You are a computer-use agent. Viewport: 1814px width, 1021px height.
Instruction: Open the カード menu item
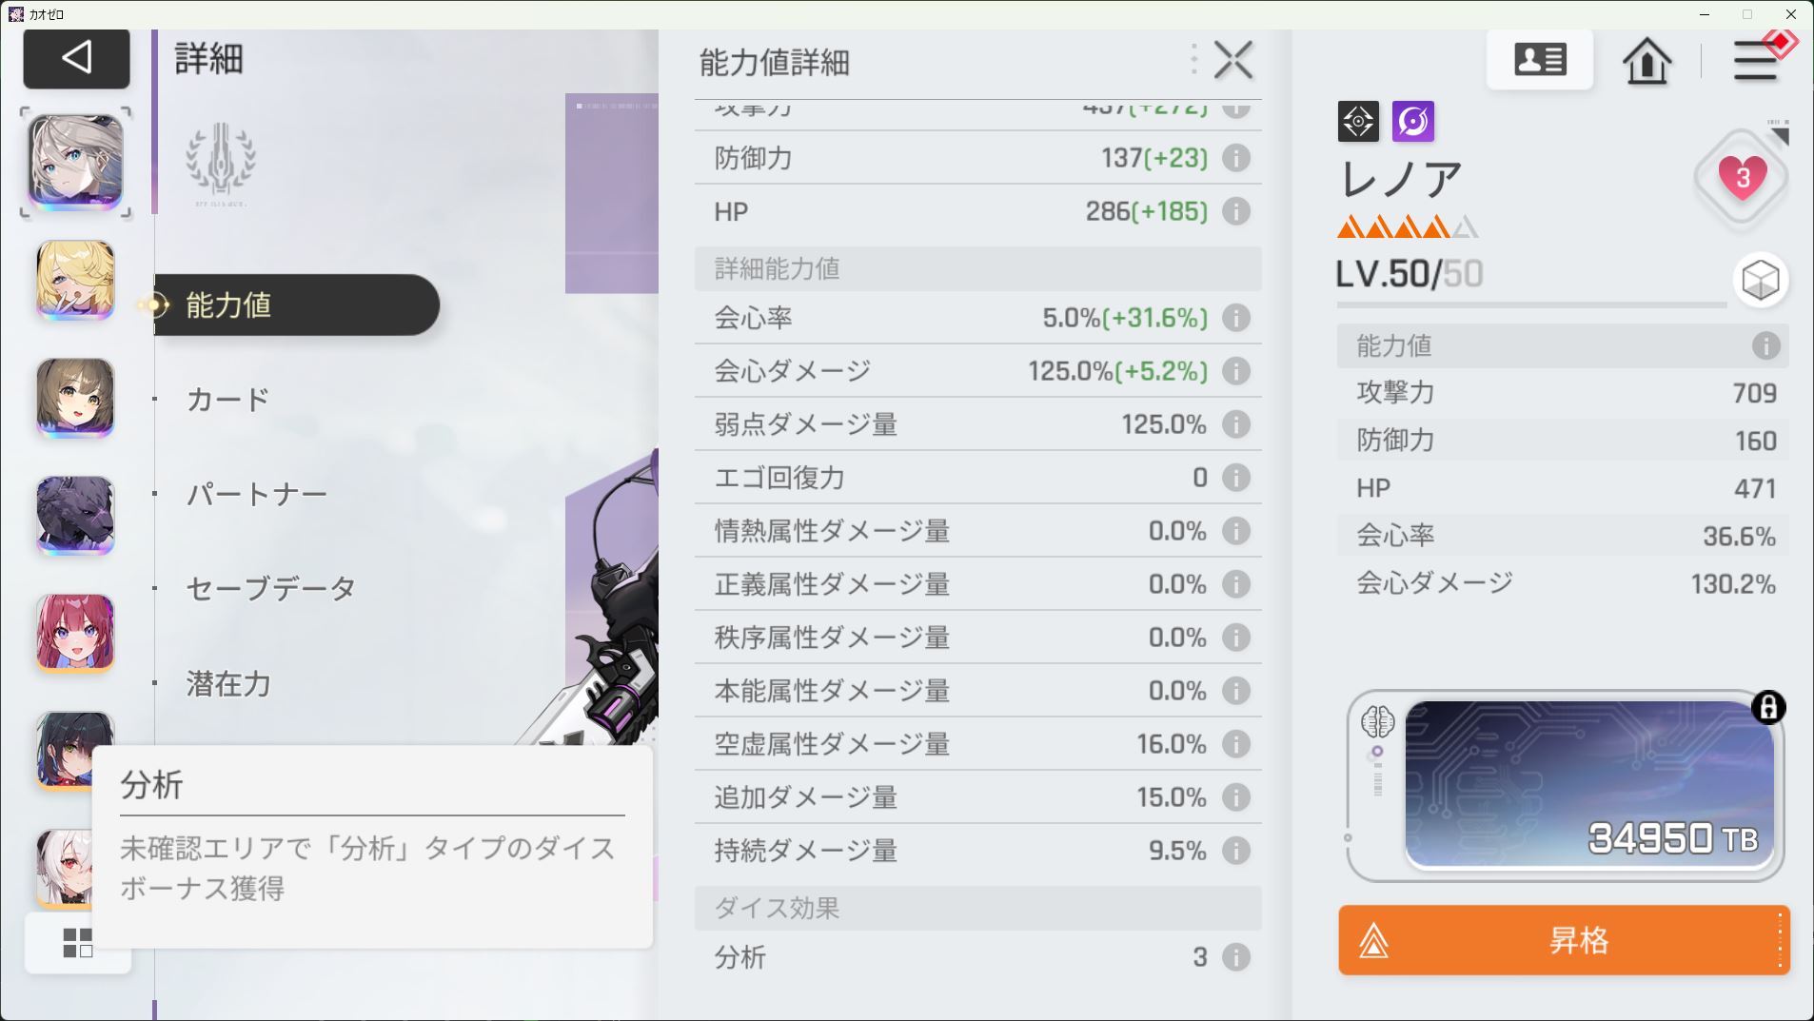228,400
